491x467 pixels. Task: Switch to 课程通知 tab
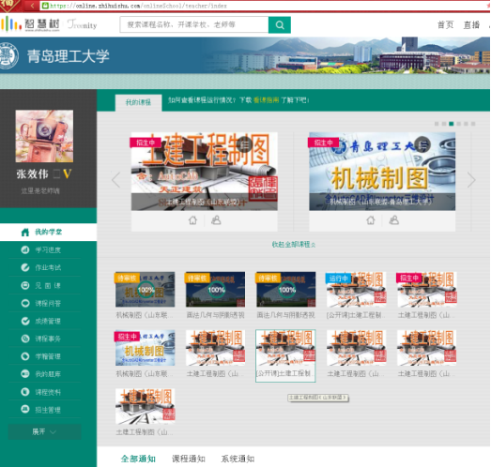point(189,459)
